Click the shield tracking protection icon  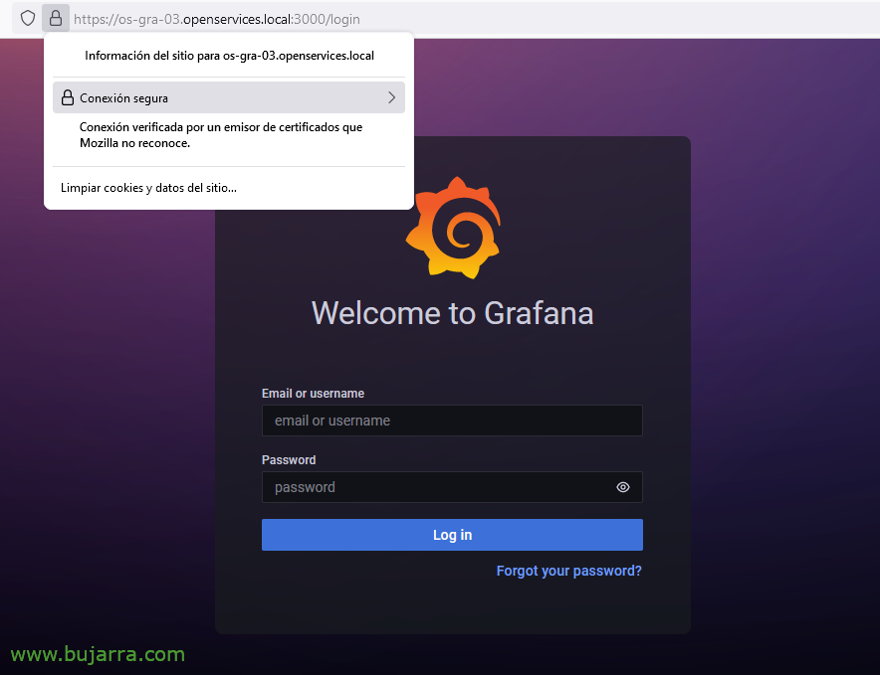(28, 19)
